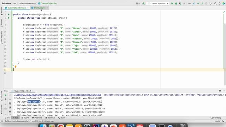Screen dimensions: 226x127
Task: Click the master Git branch widget
Action: point(216,121)
